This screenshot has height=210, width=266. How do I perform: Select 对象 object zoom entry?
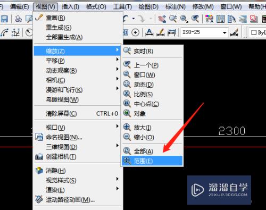152,113
